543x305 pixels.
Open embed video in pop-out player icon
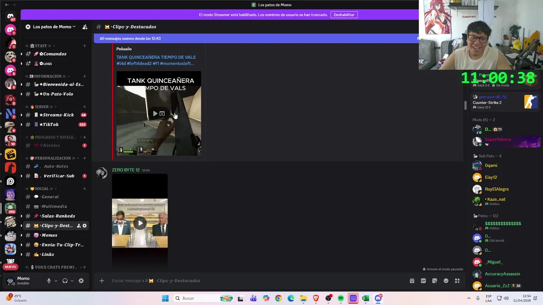pyautogui.click(x=162, y=114)
